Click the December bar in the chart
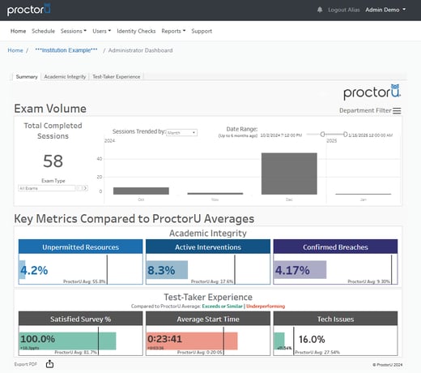The image size is (421, 373). pos(289,174)
